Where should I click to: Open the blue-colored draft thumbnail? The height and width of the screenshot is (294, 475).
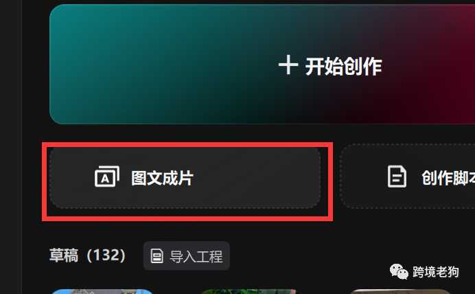pyautogui.click(x=102, y=291)
